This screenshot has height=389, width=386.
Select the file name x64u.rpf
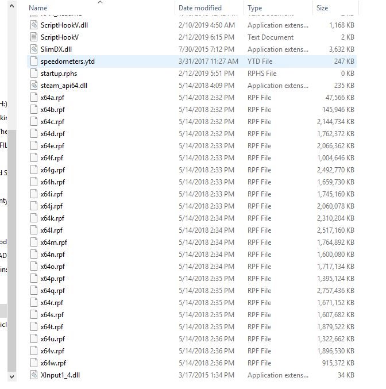click(x=53, y=339)
